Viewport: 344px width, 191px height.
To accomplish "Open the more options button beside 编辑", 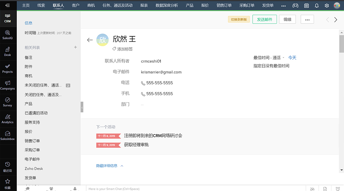I will coord(307,20).
